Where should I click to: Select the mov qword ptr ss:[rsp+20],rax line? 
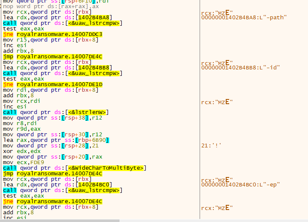(53, 157)
